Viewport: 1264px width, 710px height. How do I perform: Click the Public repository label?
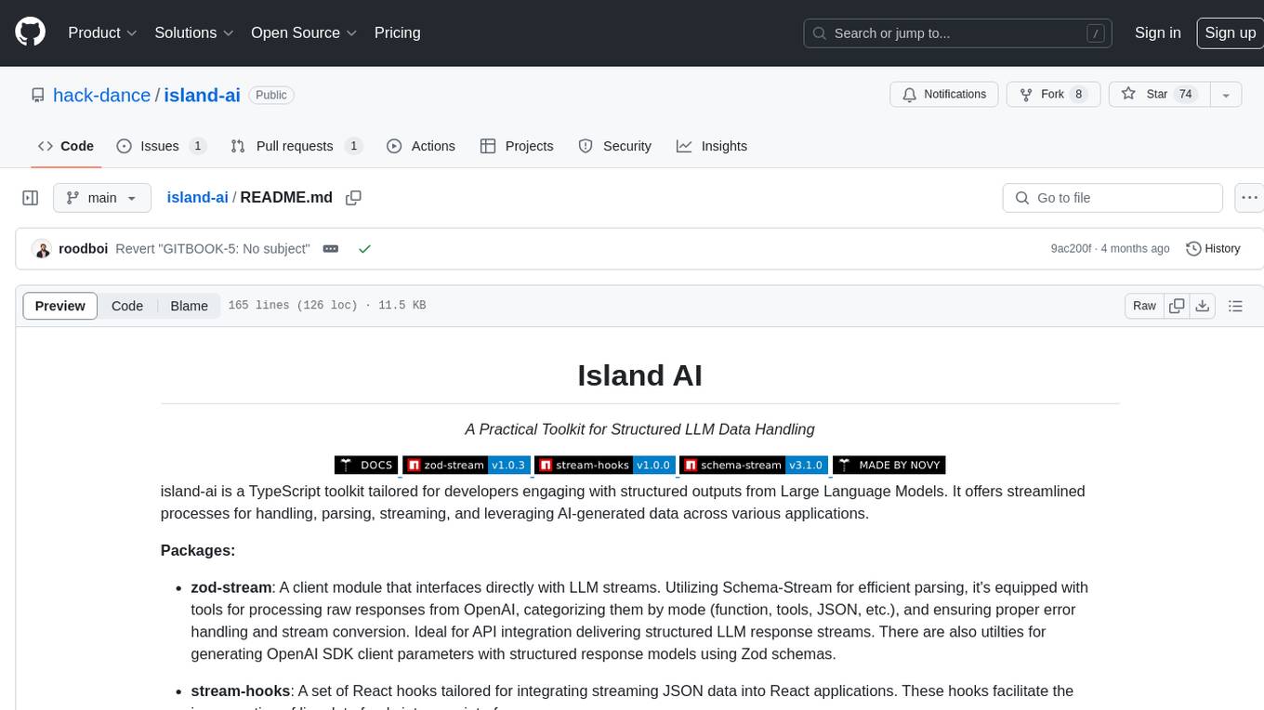coord(271,95)
